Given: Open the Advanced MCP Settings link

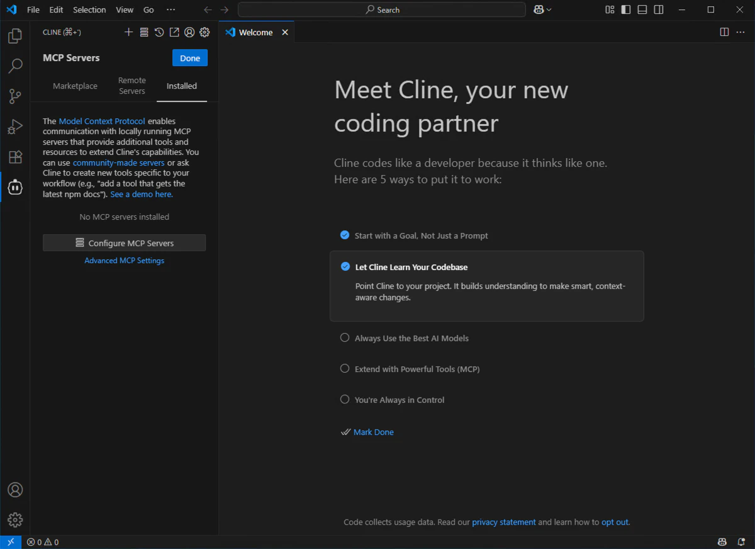Looking at the screenshot, I should [125, 260].
